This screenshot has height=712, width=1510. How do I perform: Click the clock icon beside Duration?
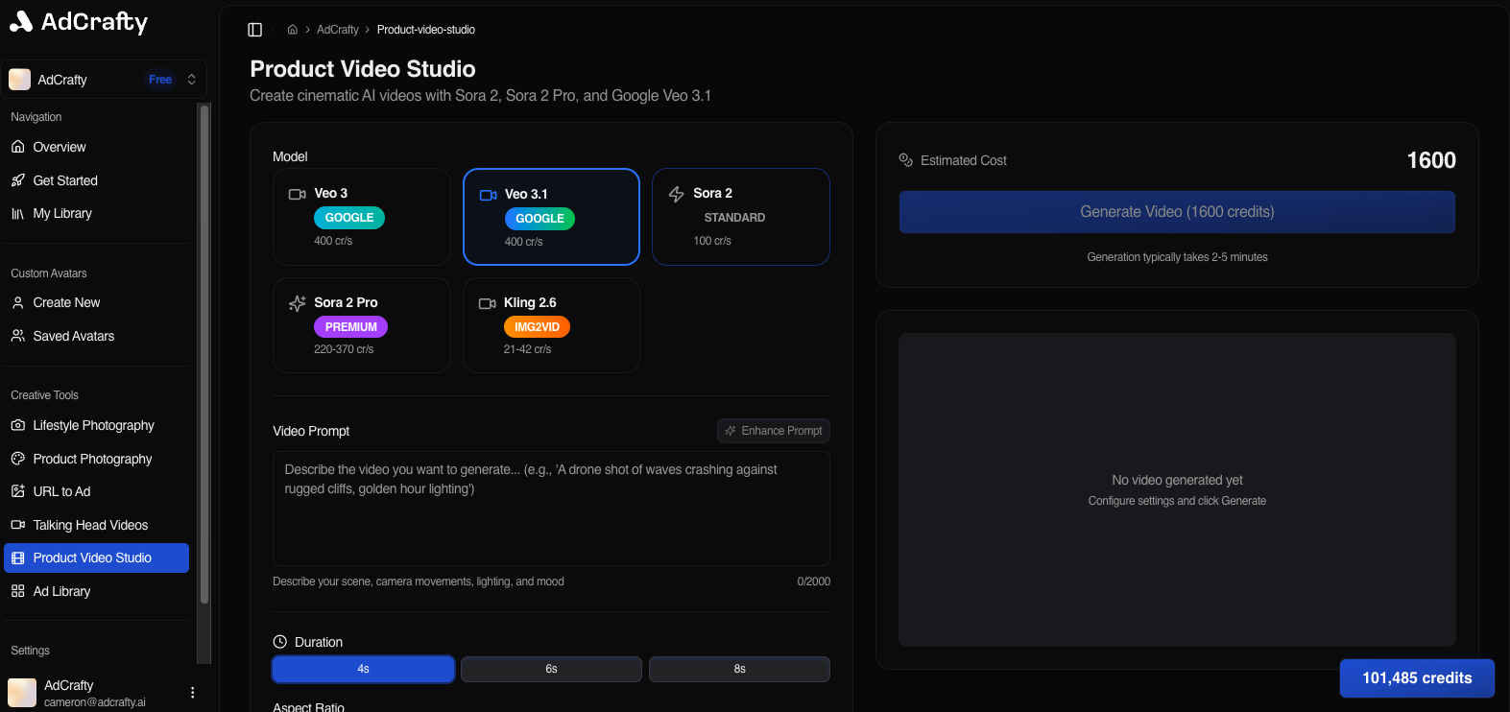tap(280, 642)
